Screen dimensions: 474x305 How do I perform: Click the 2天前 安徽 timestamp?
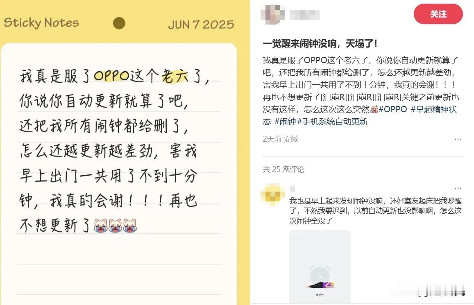(x=280, y=139)
